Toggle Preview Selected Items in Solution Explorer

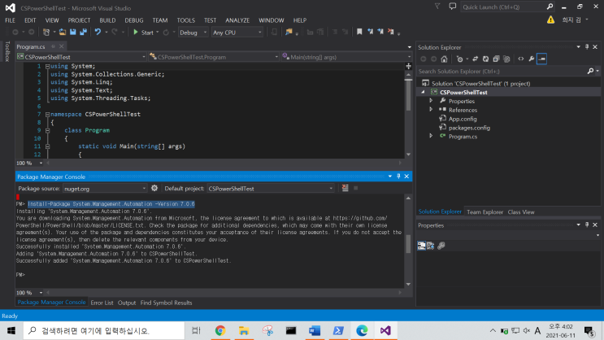pyautogui.click(x=541, y=59)
